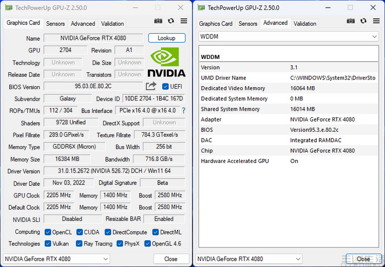Minimize the left GPU-Z window
Screen dimensions: 385x267
pyautogui.click(x=135, y=8)
